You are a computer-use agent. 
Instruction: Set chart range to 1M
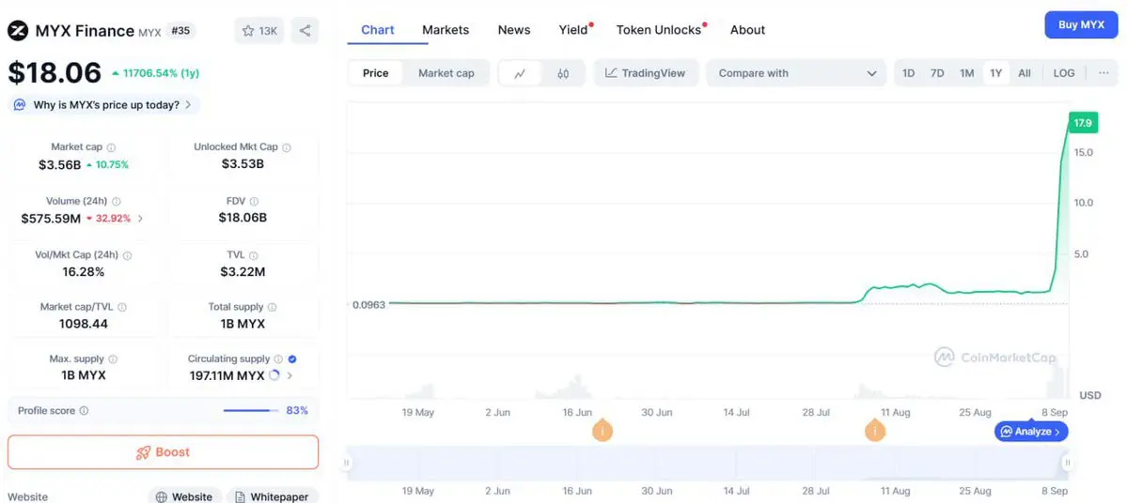coord(966,73)
